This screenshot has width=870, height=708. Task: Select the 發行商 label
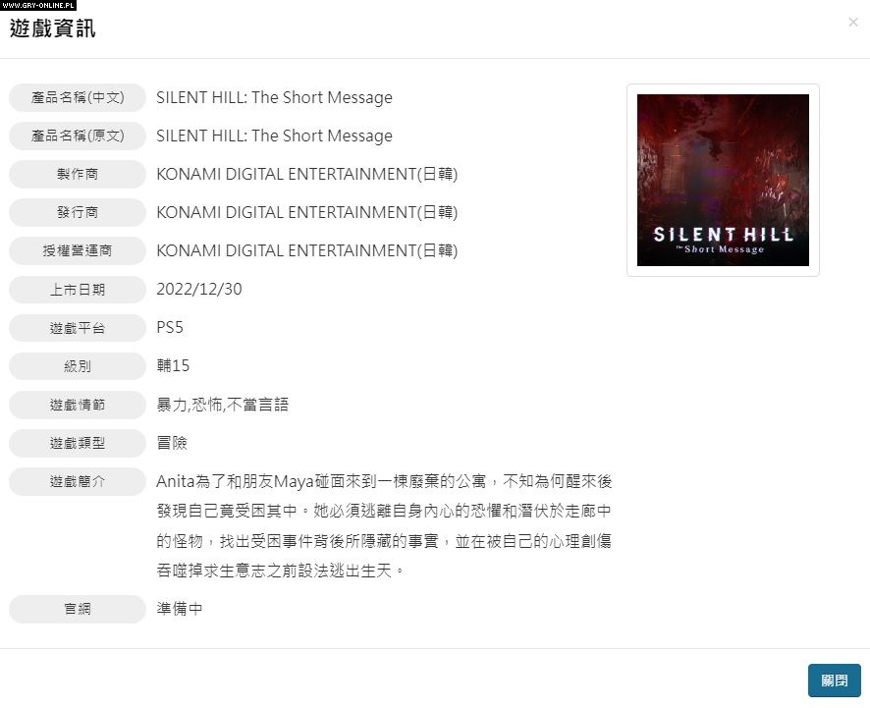pos(78,212)
